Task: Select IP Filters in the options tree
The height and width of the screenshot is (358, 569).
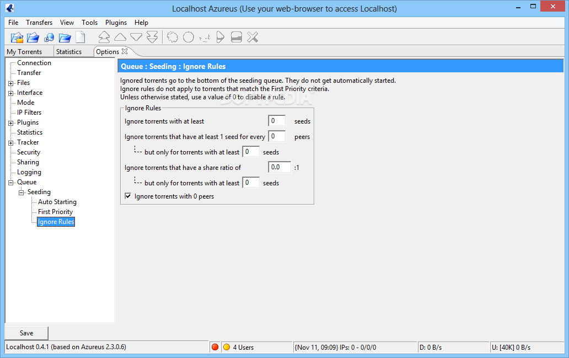Action: pos(29,113)
